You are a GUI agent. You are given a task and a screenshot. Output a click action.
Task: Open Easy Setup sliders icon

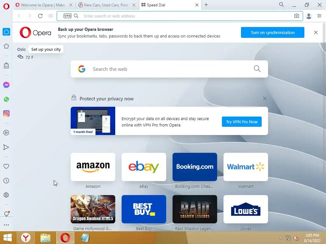coord(319,16)
